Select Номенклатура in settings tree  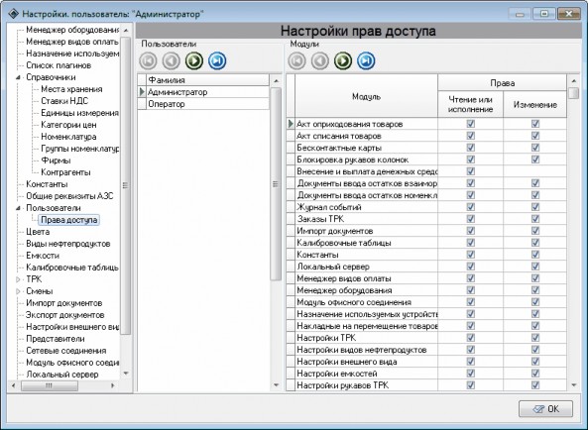[x=68, y=137]
